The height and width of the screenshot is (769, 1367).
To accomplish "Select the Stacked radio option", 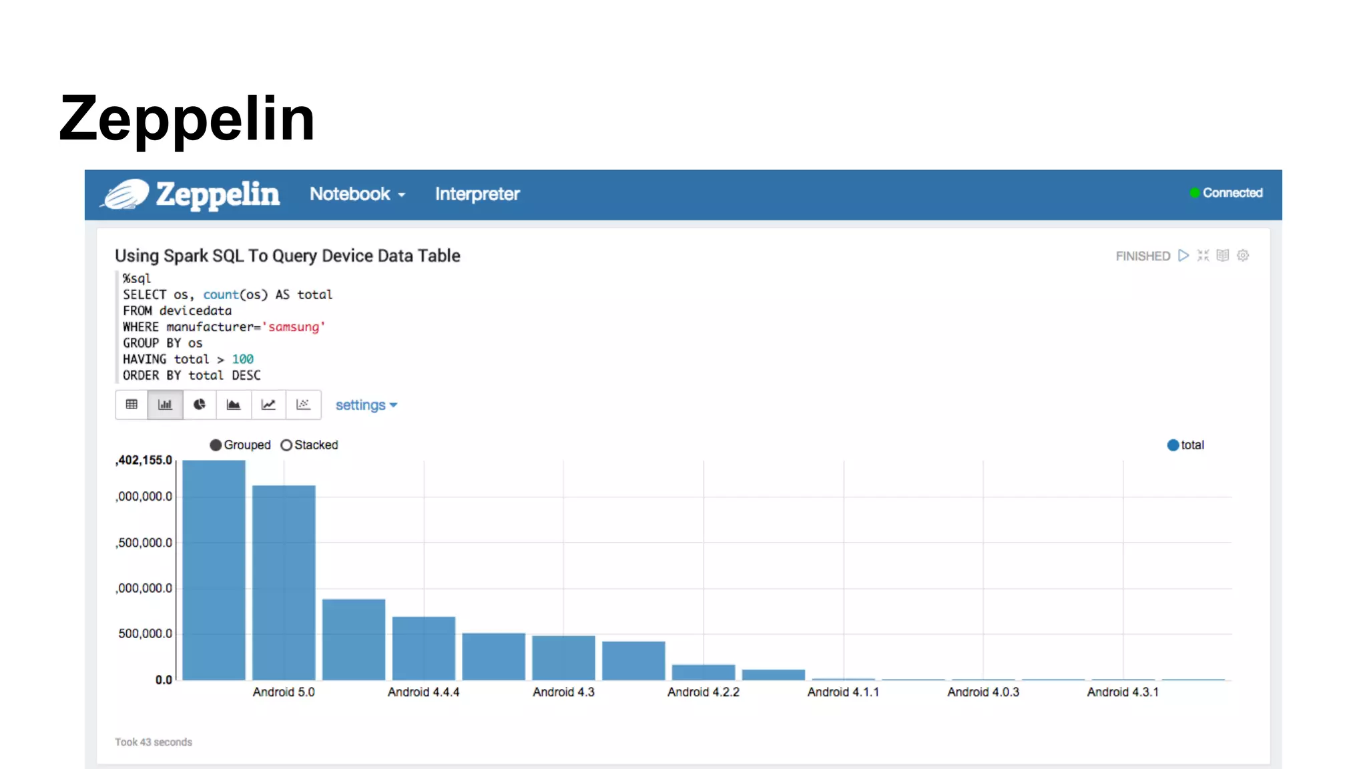I will (286, 445).
